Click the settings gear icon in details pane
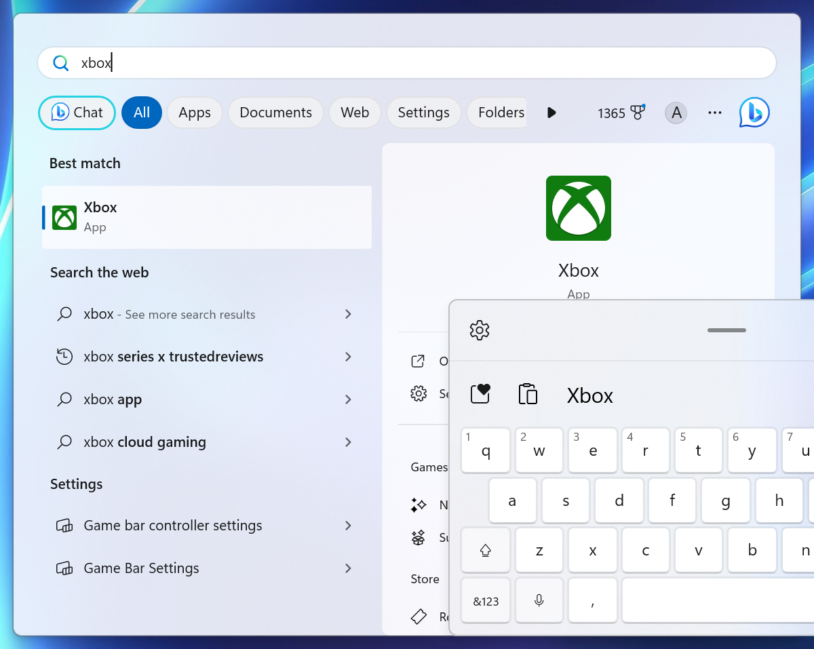 tap(419, 393)
